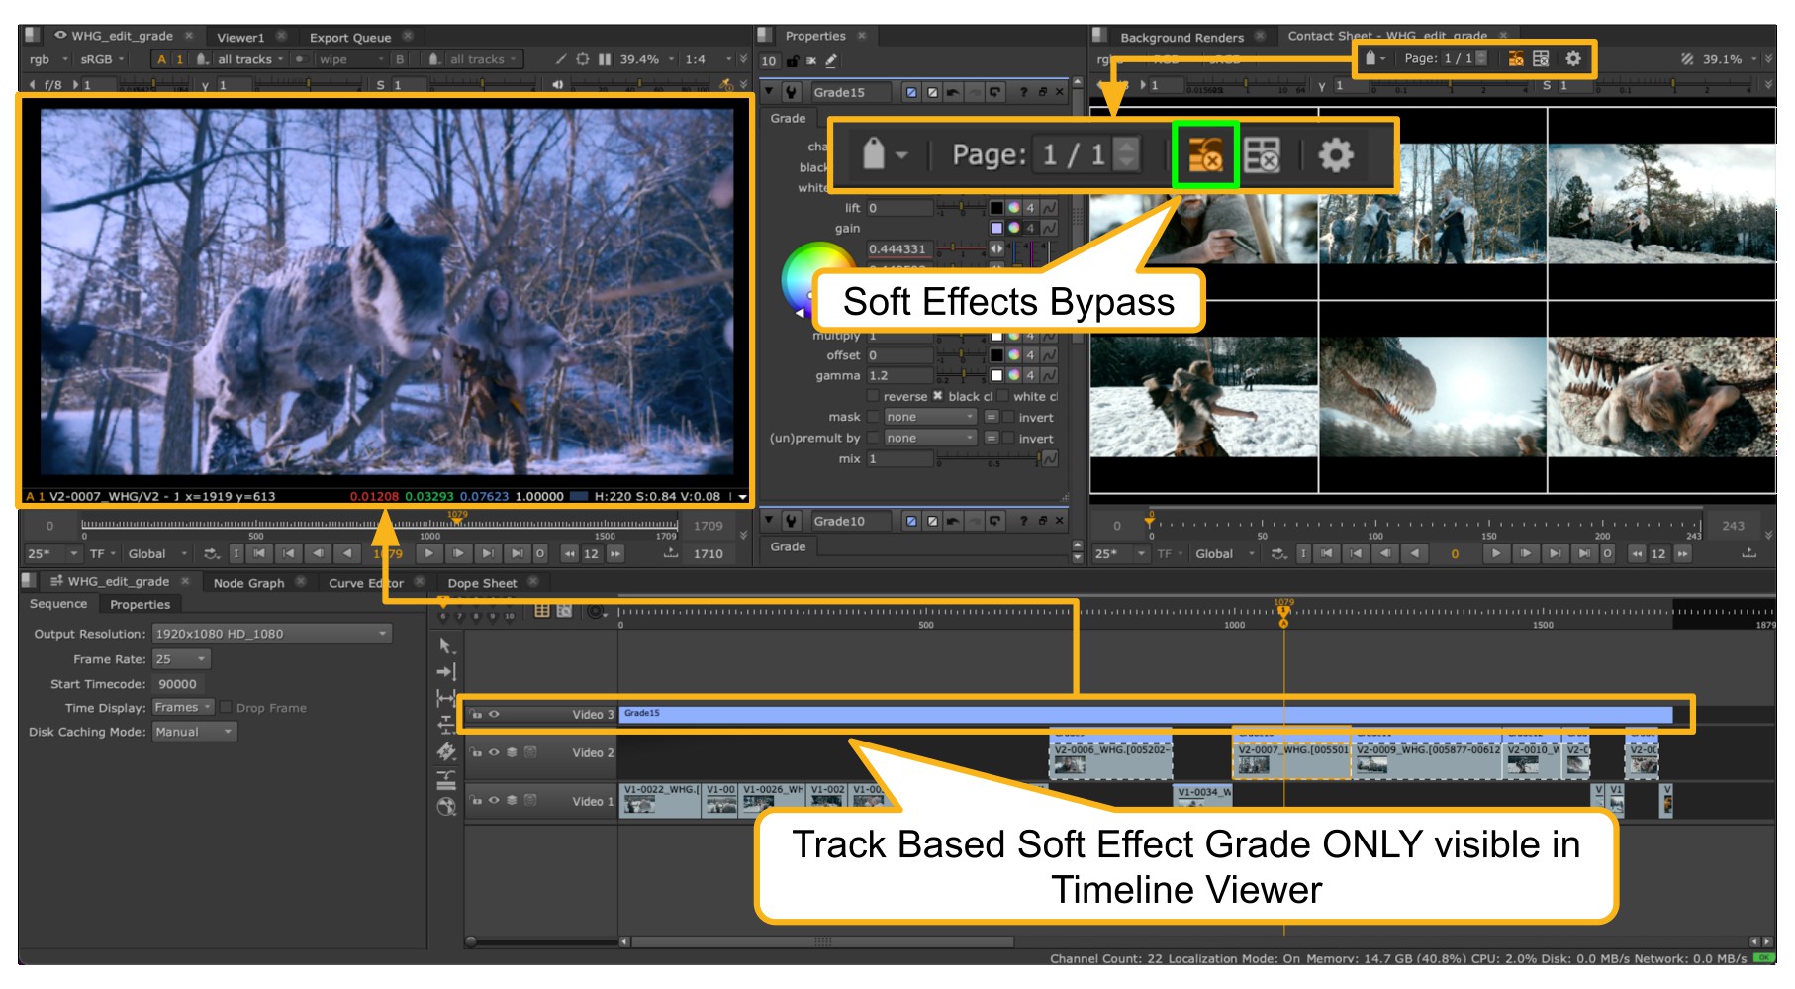The width and height of the screenshot is (1795, 989).
Task: Toggle the Video 1 track eye icon
Action: tap(494, 800)
